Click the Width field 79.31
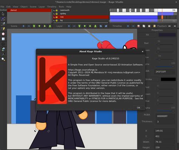 pyautogui.click(x=165, y=142)
